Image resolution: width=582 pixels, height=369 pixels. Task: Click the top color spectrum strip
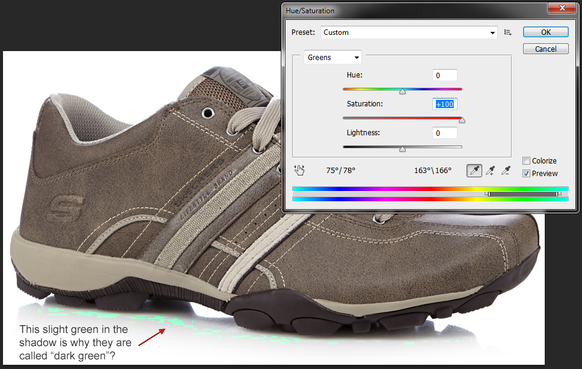[430, 189]
